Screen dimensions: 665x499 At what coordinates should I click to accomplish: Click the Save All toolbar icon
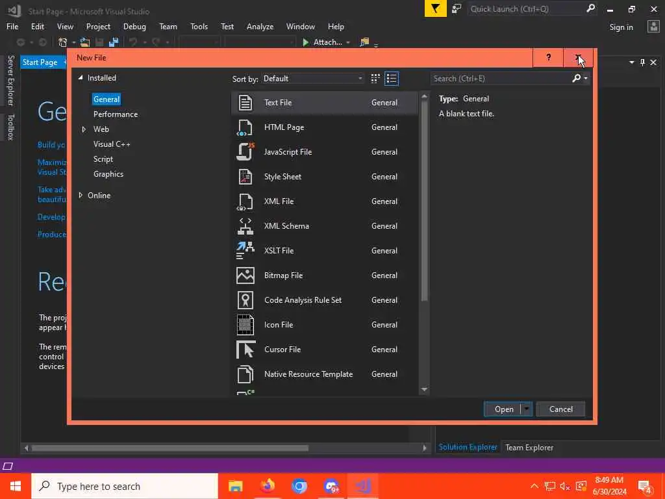(113, 42)
